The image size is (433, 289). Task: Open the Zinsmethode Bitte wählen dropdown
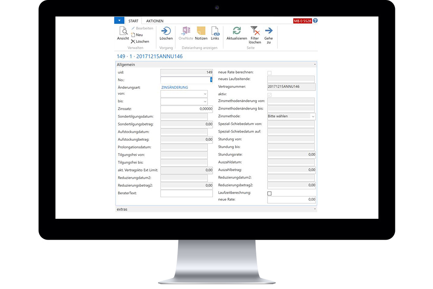[x=313, y=116]
